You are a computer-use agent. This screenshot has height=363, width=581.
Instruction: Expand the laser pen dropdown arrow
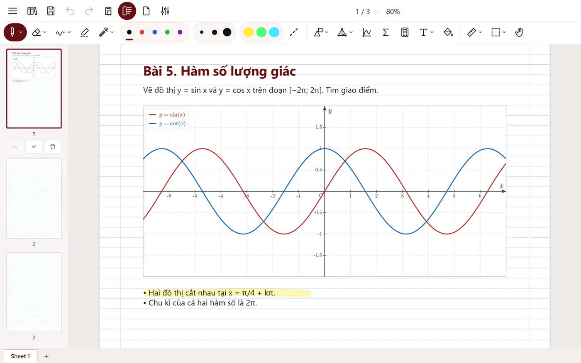coord(112,32)
